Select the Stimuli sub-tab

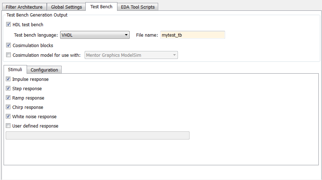tap(15, 70)
